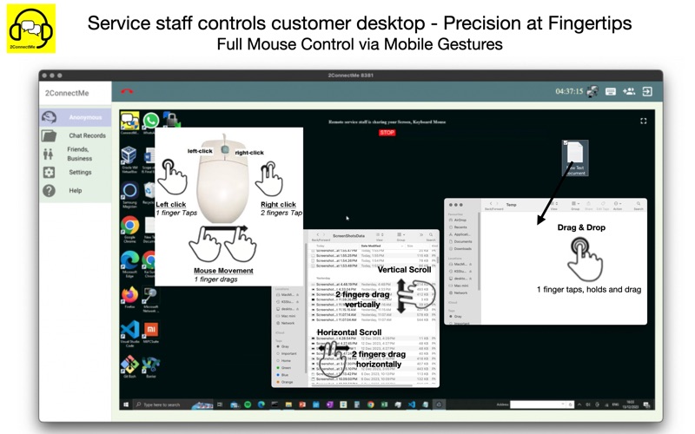The height and width of the screenshot is (434, 695).
Task: Select Network in the Temp Finder sidebar
Action: [460, 293]
